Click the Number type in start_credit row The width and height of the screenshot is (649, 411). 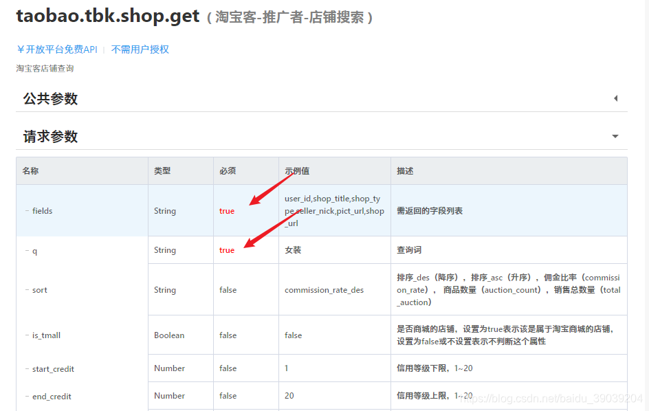[169, 368]
